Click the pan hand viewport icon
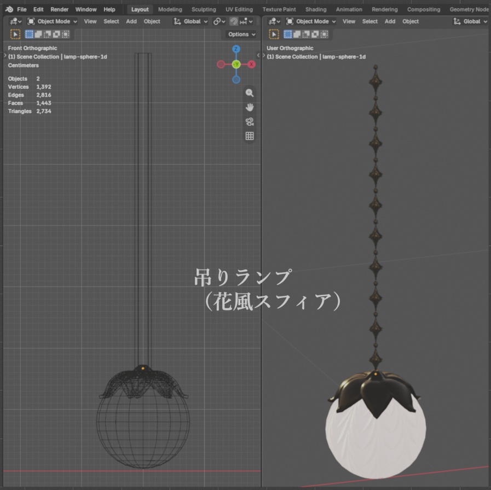Screen dimensions: 491x490 click(250, 107)
